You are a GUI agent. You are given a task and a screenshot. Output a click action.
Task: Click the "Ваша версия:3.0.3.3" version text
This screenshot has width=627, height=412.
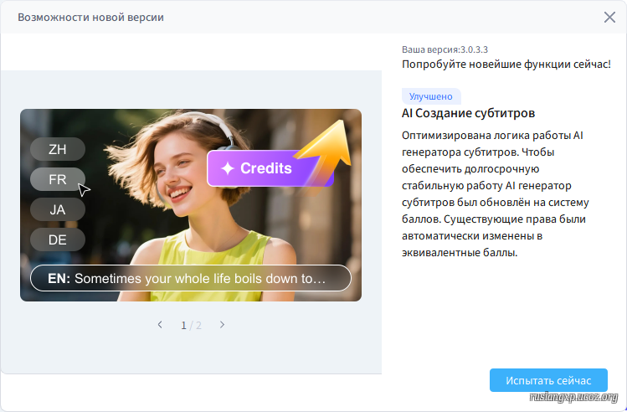pos(456,49)
